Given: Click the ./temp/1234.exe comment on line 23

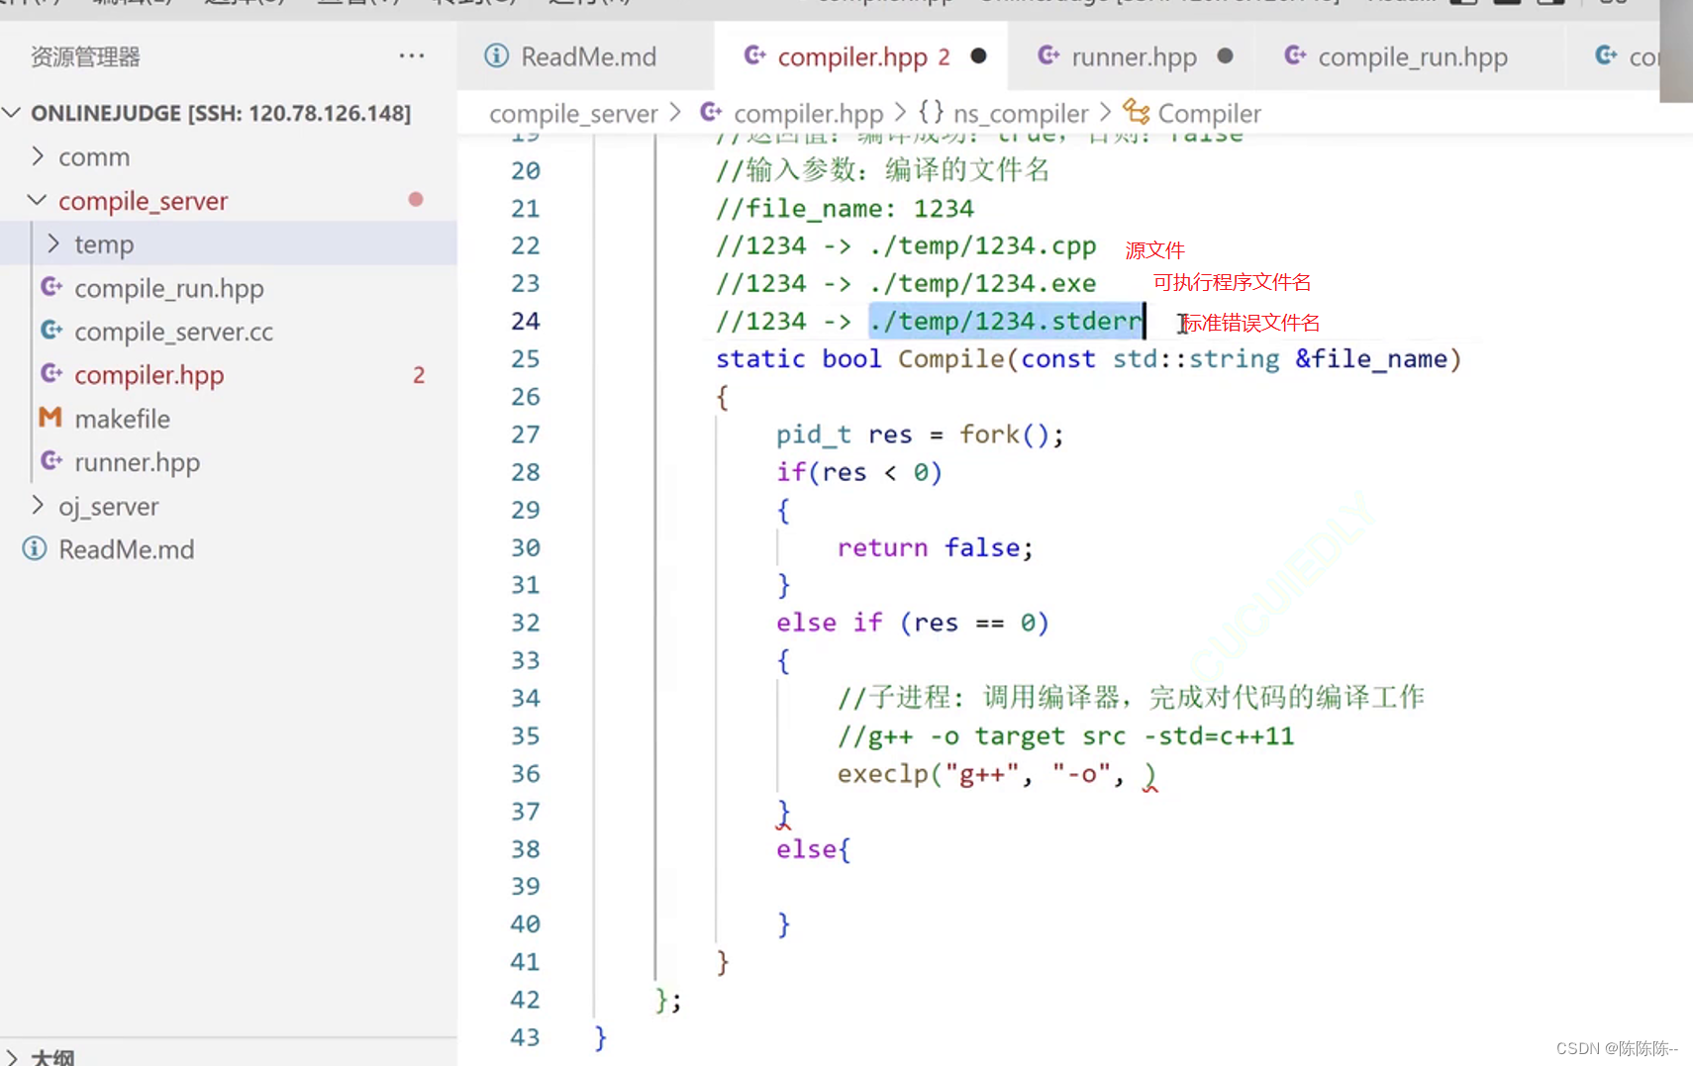Looking at the screenshot, I should [x=983, y=283].
